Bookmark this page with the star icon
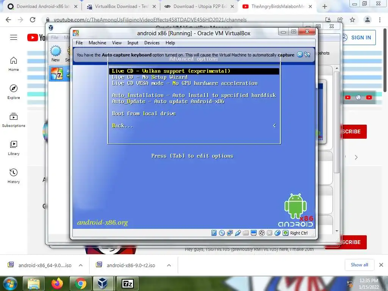The width and height of the screenshot is (388, 291). coord(352,20)
